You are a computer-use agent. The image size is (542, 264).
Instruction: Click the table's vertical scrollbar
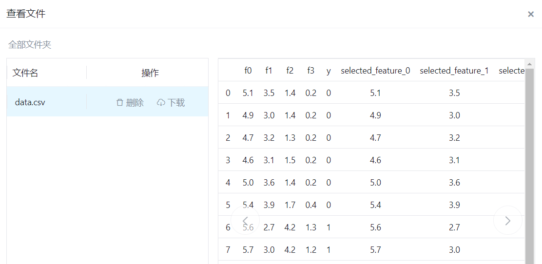(530, 166)
